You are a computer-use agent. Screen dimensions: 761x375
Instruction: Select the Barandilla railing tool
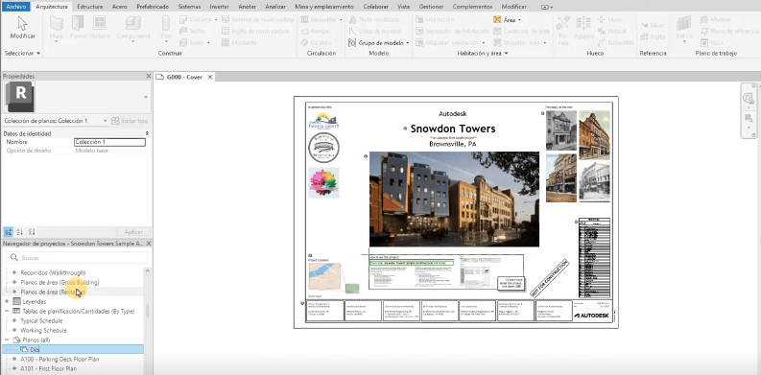321,19
